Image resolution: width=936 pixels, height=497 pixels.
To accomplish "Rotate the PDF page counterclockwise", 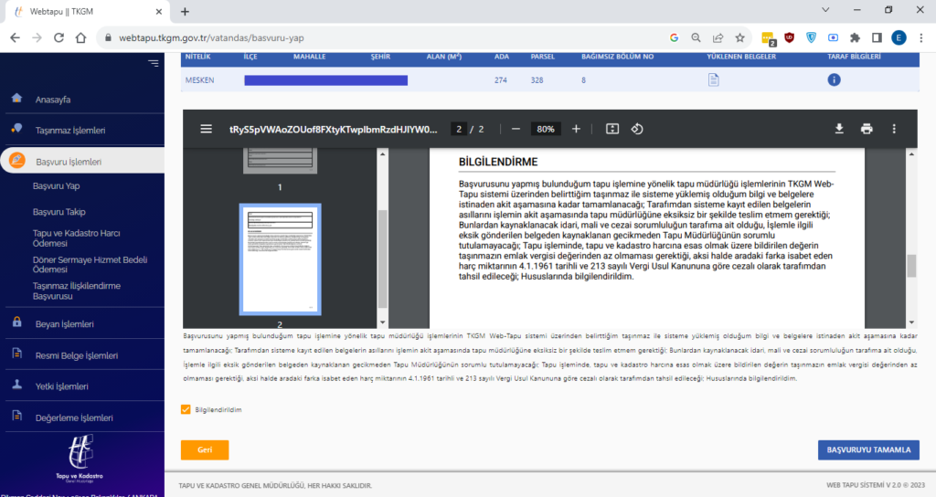I will (637, 129).
